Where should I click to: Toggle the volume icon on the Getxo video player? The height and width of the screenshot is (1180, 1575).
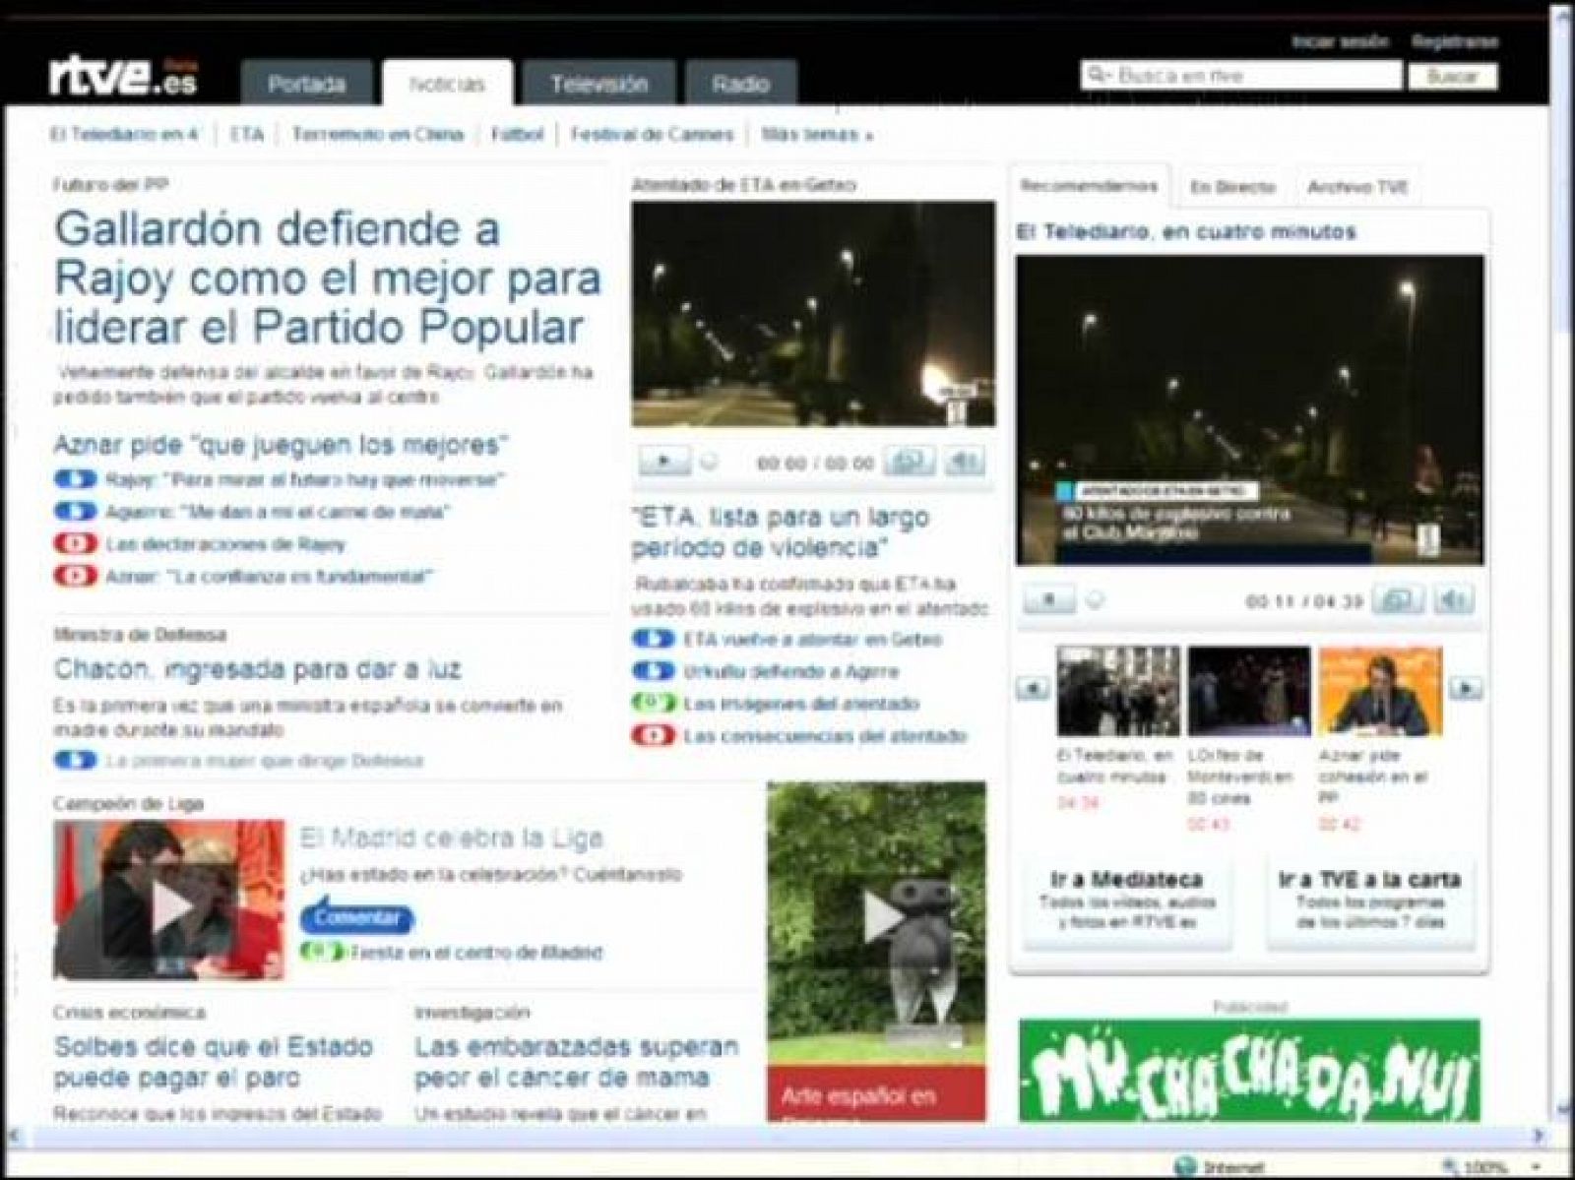(x=965, y=458)
